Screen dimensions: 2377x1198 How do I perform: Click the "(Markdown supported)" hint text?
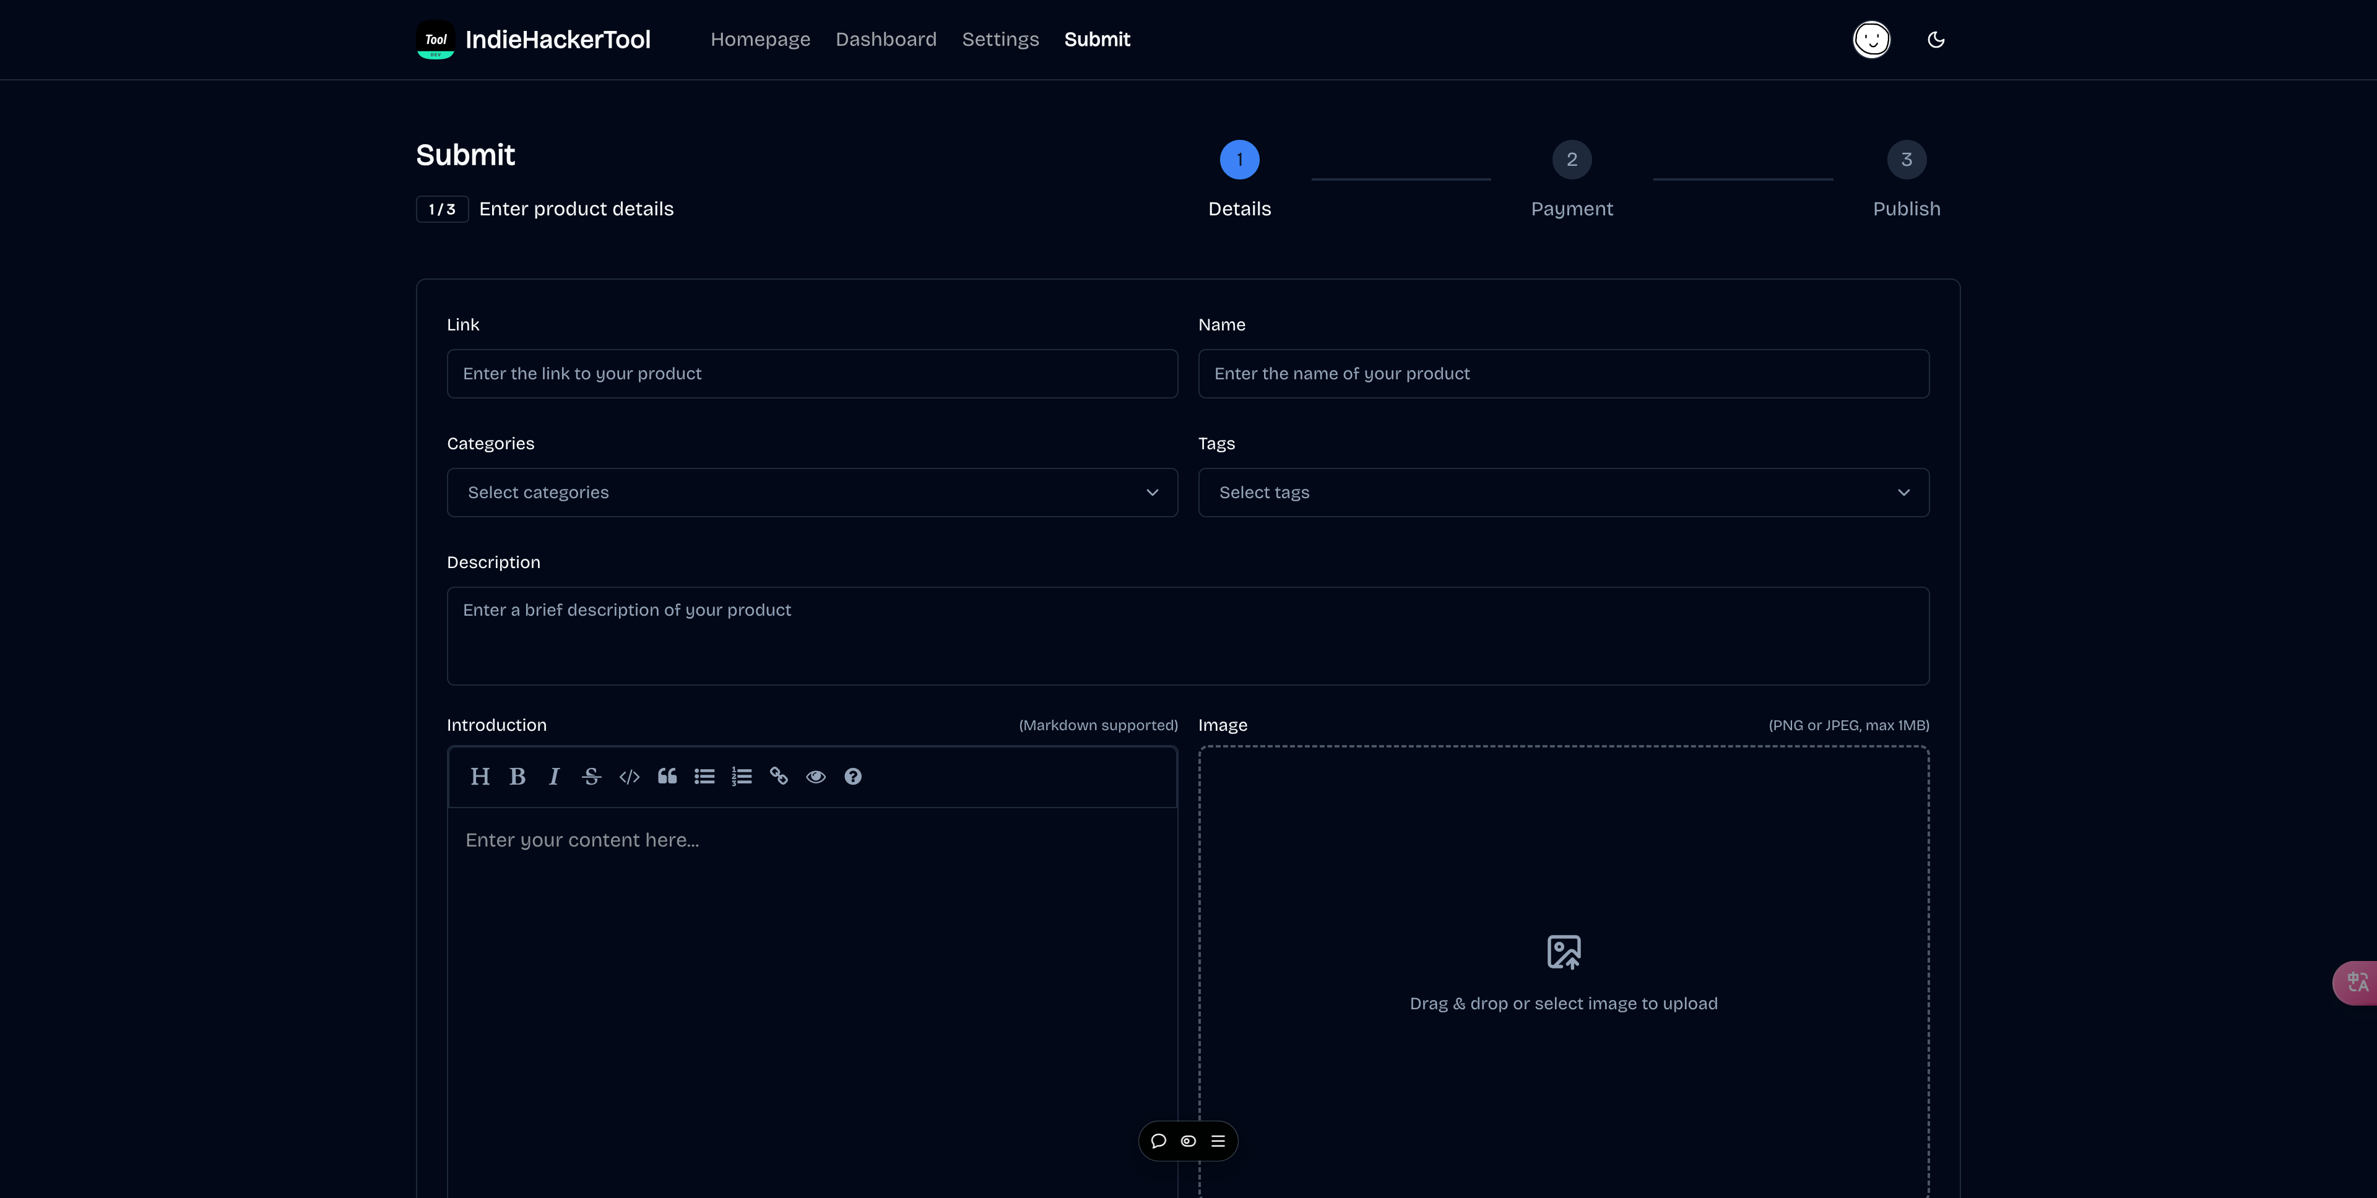[x=1098, y=725]
